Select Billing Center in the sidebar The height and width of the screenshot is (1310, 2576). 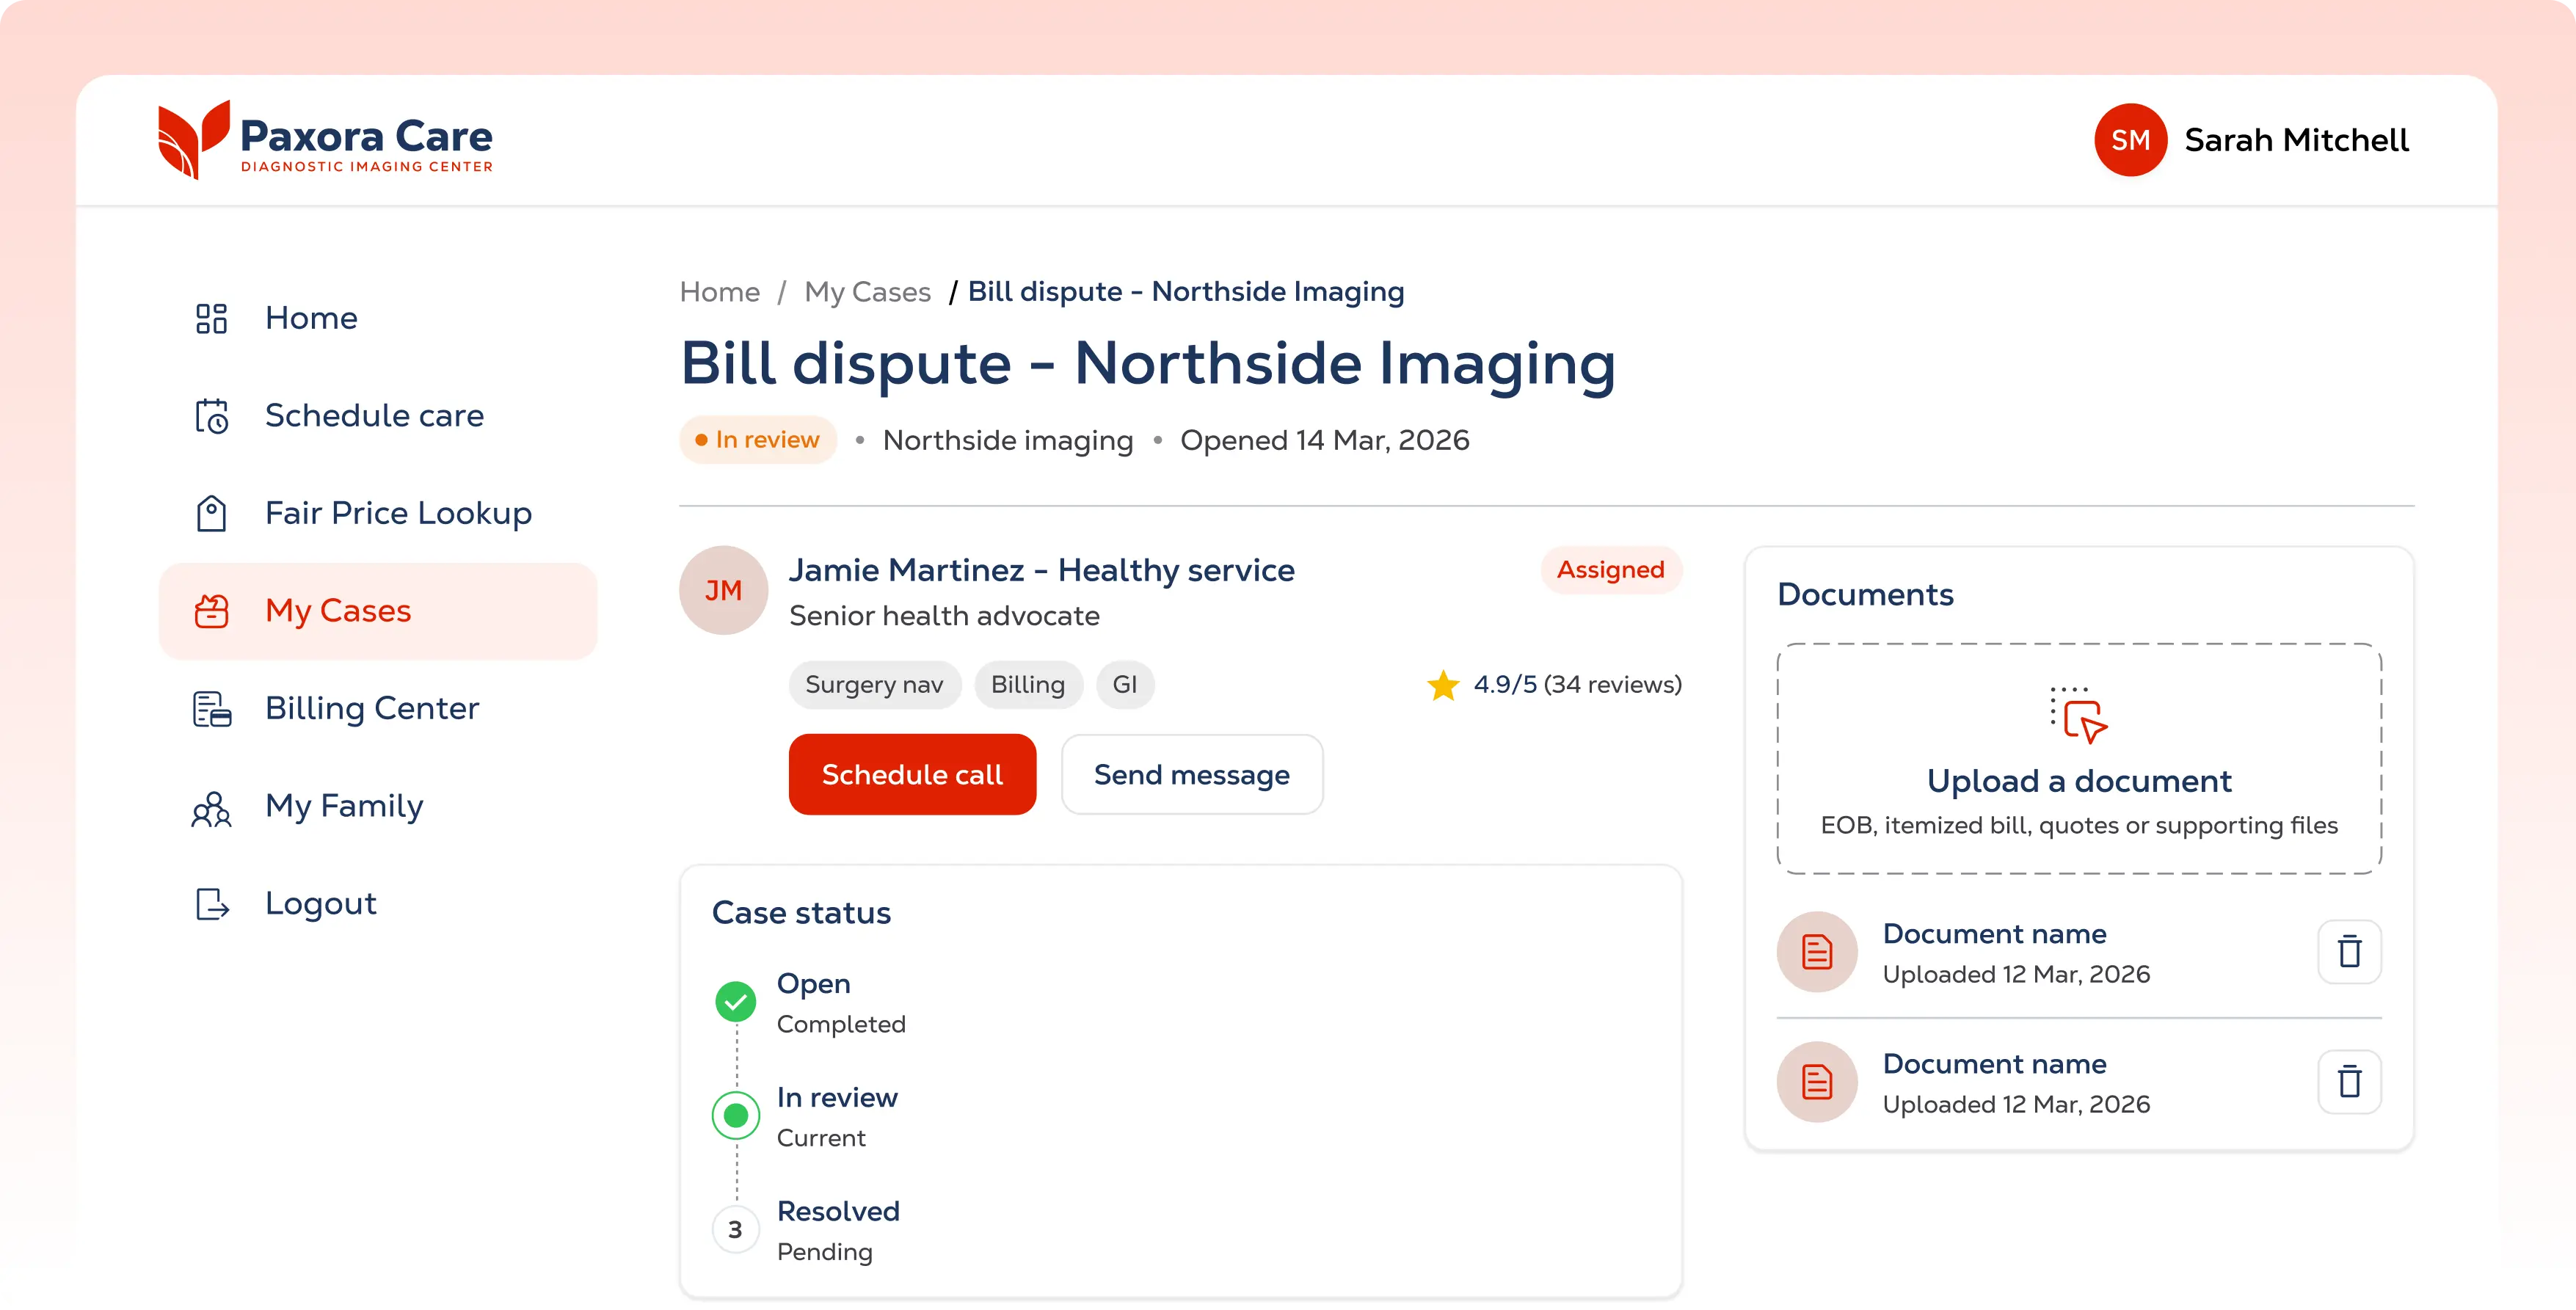pos(378,709)
